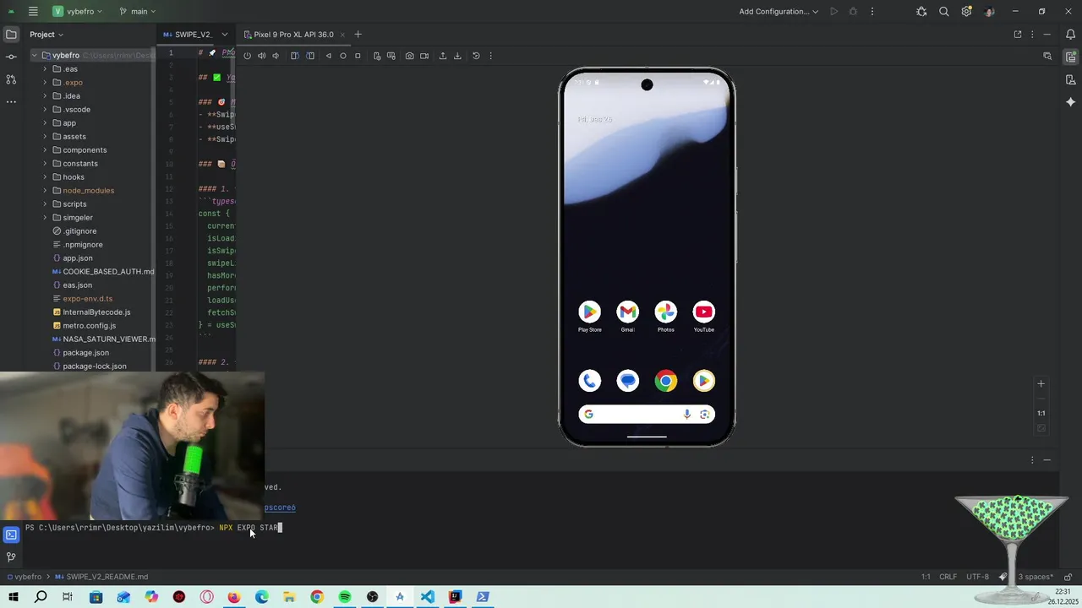Click the debug bug-sync icon in title bar

[x=921, y=12]
